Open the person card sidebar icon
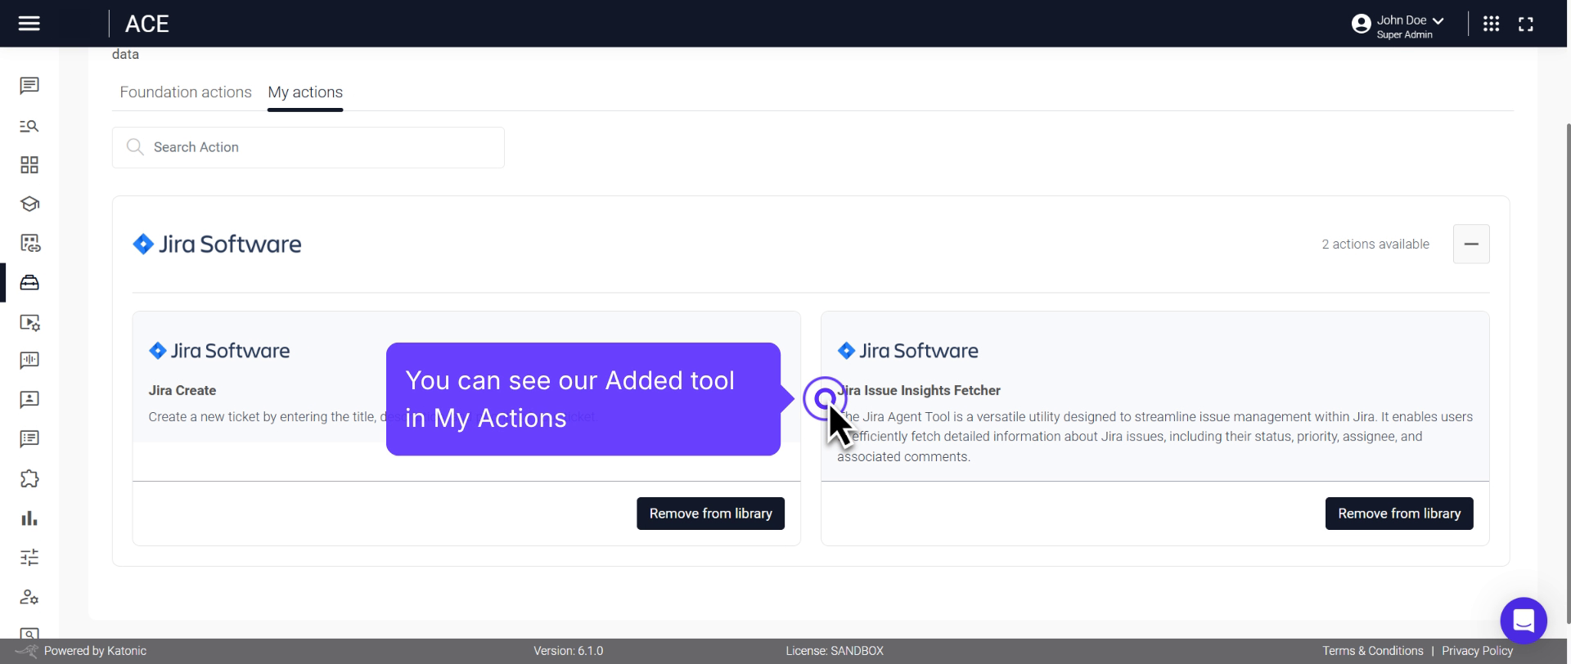Viewport: 1571px width, 664px height. [29, 400]
